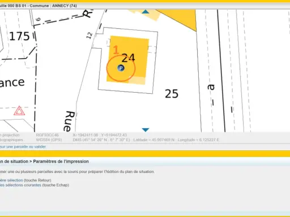Click the red triangle symbol on the map
The image size is (290, 217).
(x=19, y=111)
